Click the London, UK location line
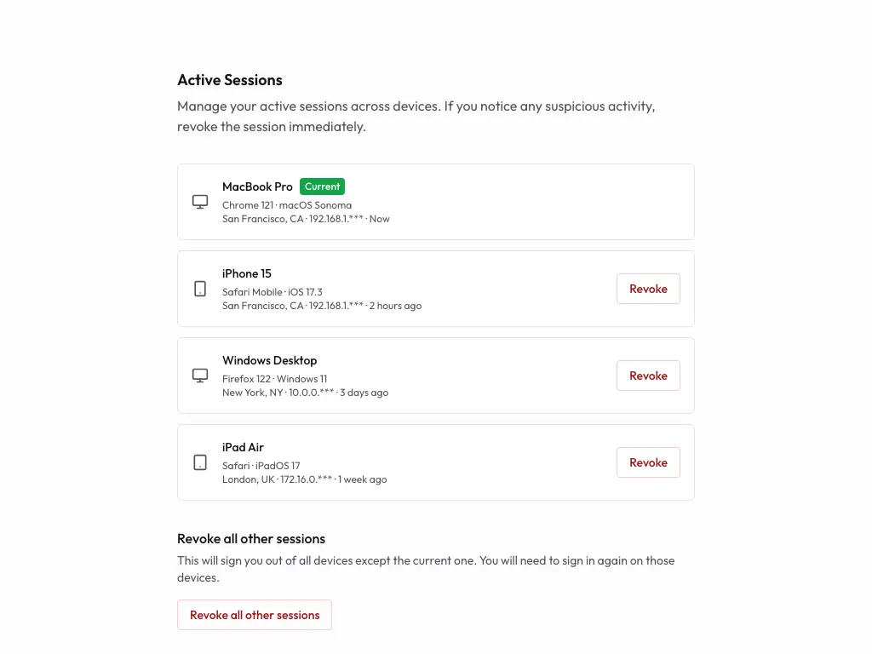Viewport: 872px width, 654px height. click(304, 479)
